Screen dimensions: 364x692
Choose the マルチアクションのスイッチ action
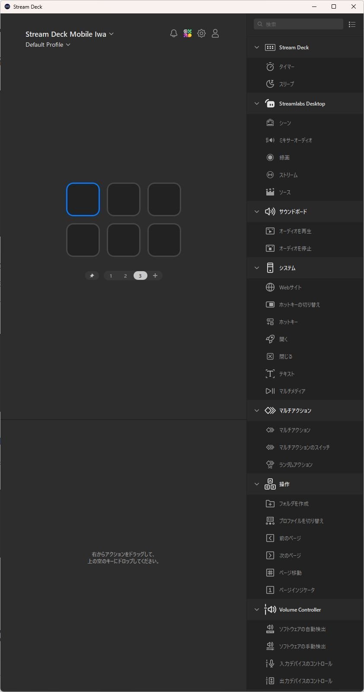[x=305, y=447]
